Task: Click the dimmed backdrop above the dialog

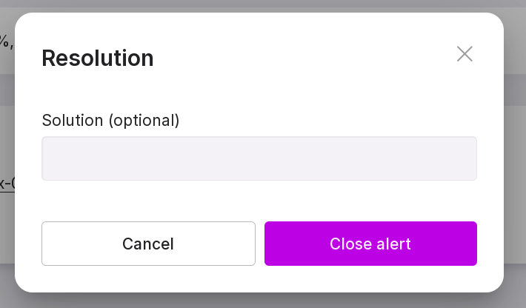Action: click(259, 5)
